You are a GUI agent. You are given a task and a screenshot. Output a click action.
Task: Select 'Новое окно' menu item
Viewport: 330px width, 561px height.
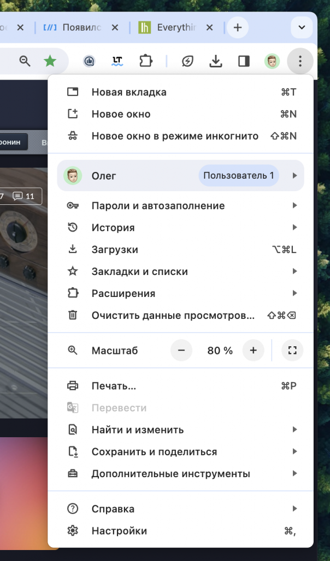[181, 114]
